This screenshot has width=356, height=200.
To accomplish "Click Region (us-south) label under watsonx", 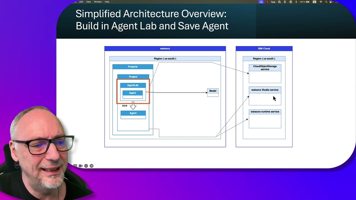I will tap(165, 59).
